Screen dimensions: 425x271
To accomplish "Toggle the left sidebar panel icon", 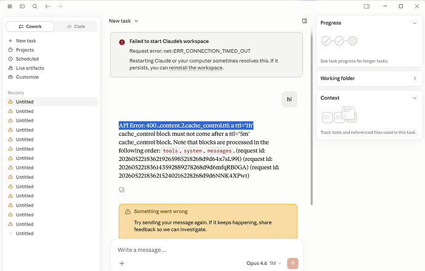I will tap(22, 6).
